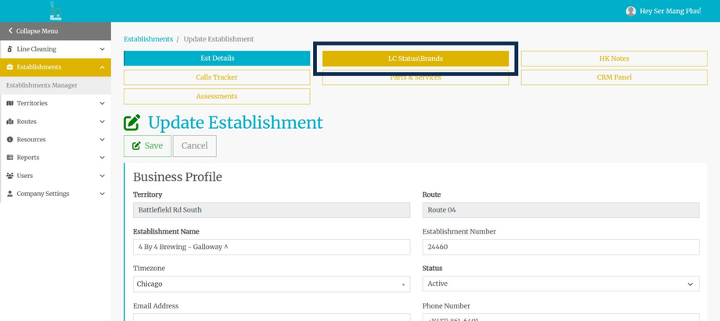Expand the Territories menu chevron
This screenshot has width=720, height=321.
click(x=102, y=104)
